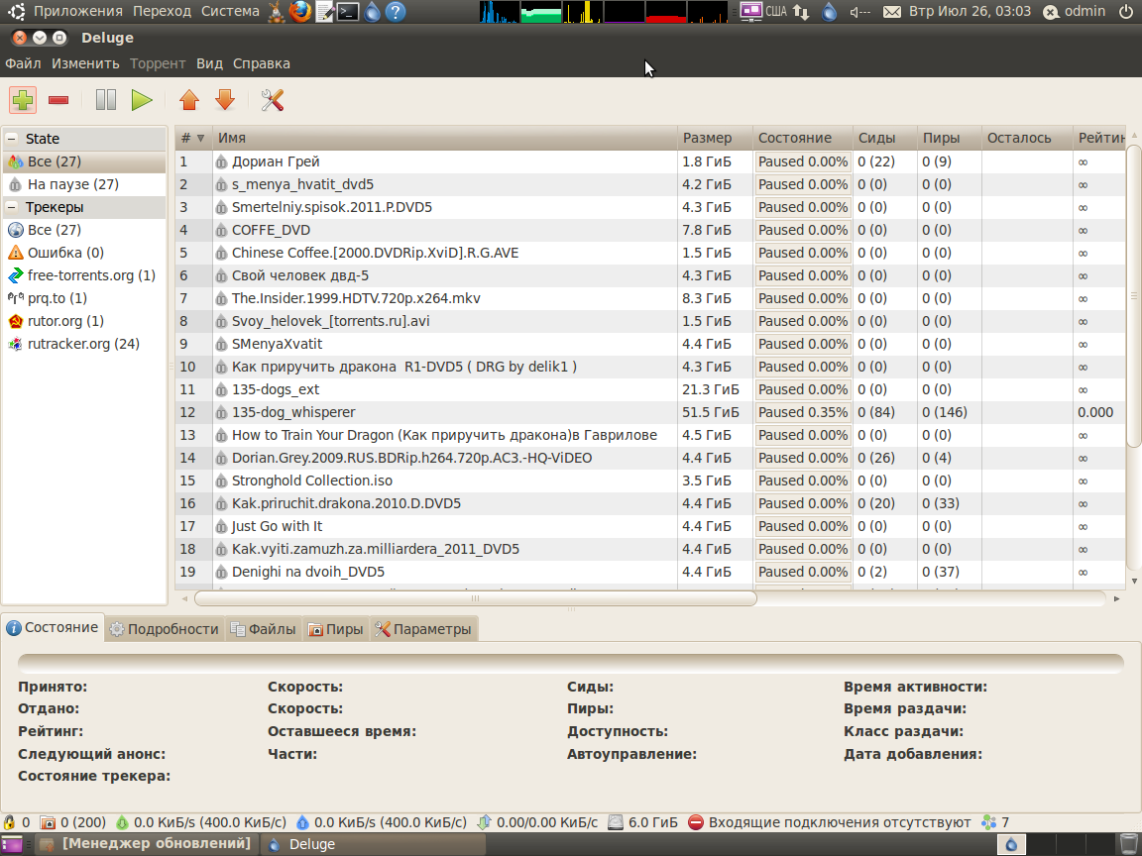This screenshot has width=1142, height=856.
Task: Select Ошибка (0) tracker filter
Action: click(x=84, y=253)
